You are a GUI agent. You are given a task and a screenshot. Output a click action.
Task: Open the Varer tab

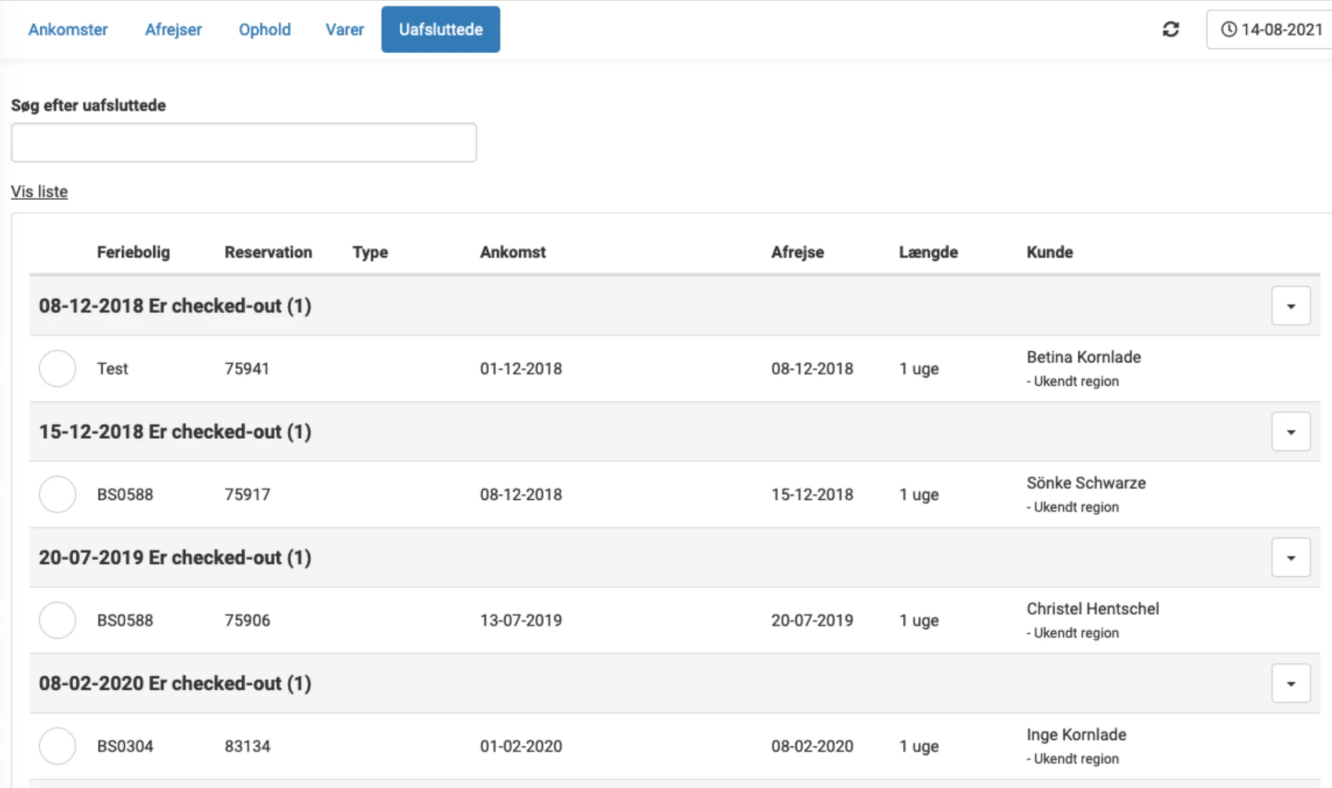pos(344,30)
